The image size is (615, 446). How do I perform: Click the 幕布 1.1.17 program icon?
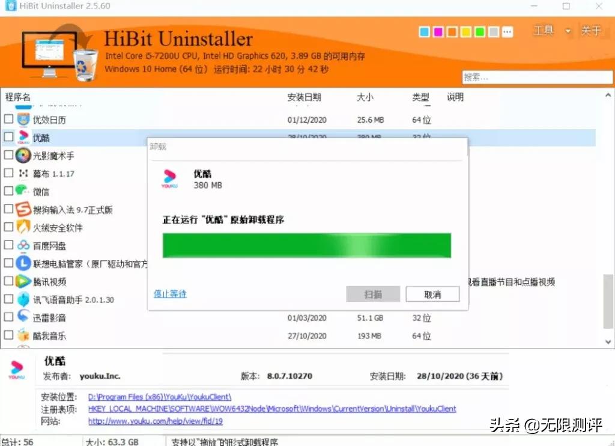pos(23,173)
